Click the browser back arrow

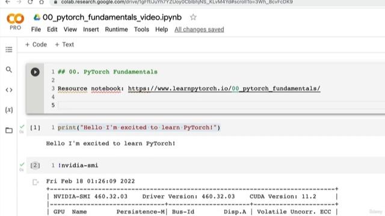tap(8, 2)
